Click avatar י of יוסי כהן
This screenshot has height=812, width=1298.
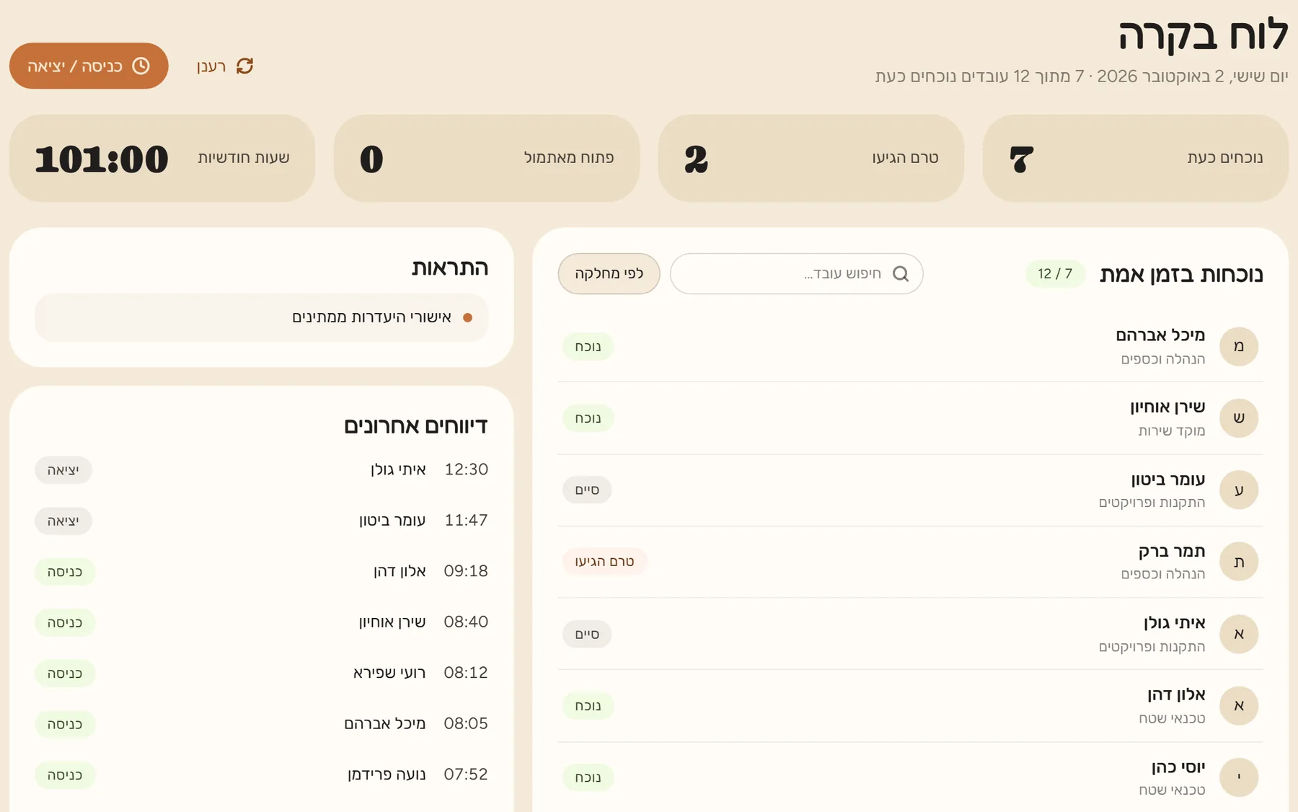(1239, 777)
